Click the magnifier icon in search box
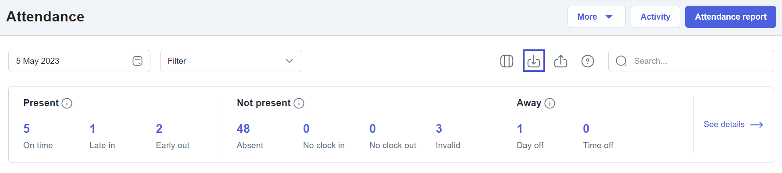 [621, 61]
